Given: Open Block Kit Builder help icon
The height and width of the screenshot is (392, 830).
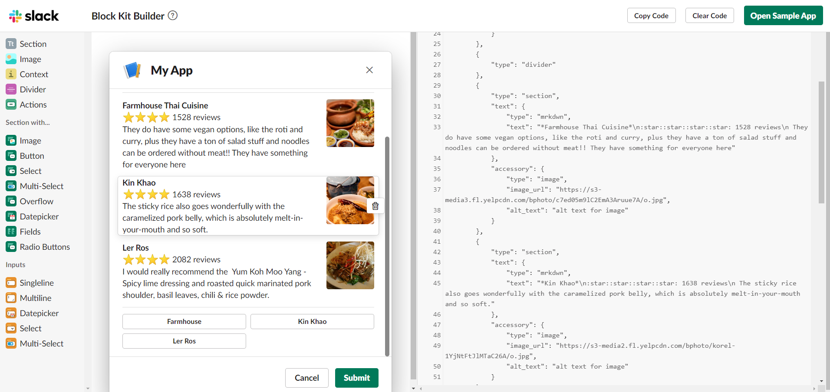Looking at the screenshot, I should point(173,16).
